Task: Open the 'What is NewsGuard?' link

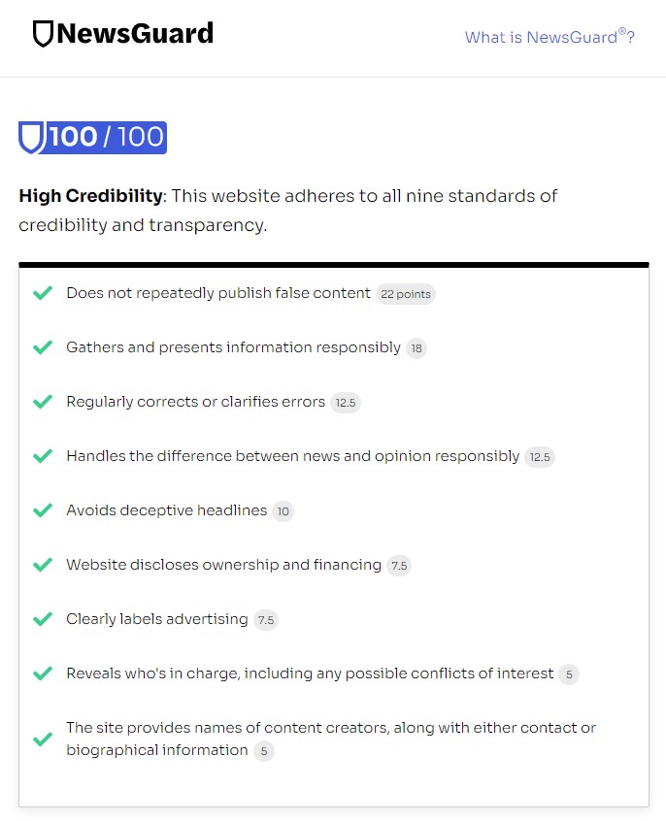Action: 549,37
